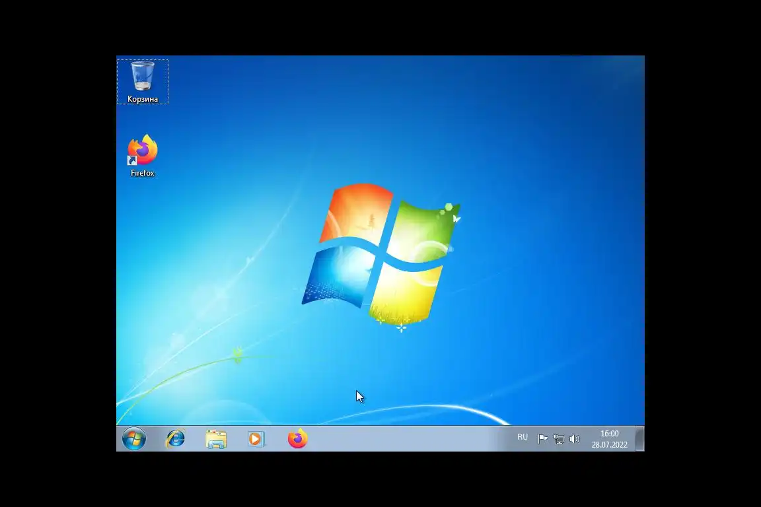The width and height of the screenshot is (761, 507).
Task: Launch Firefox from the taskbar
Action: click(297, 438)
